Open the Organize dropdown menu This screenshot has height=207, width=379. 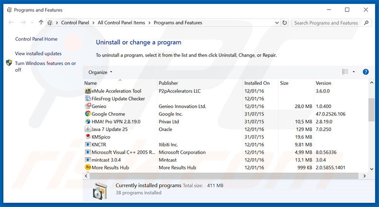point(100,72)
